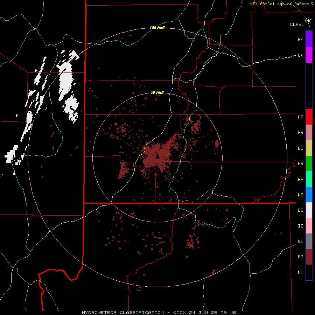
Task: Click the GC gray legend swatch
Action: tap(309, 241)
